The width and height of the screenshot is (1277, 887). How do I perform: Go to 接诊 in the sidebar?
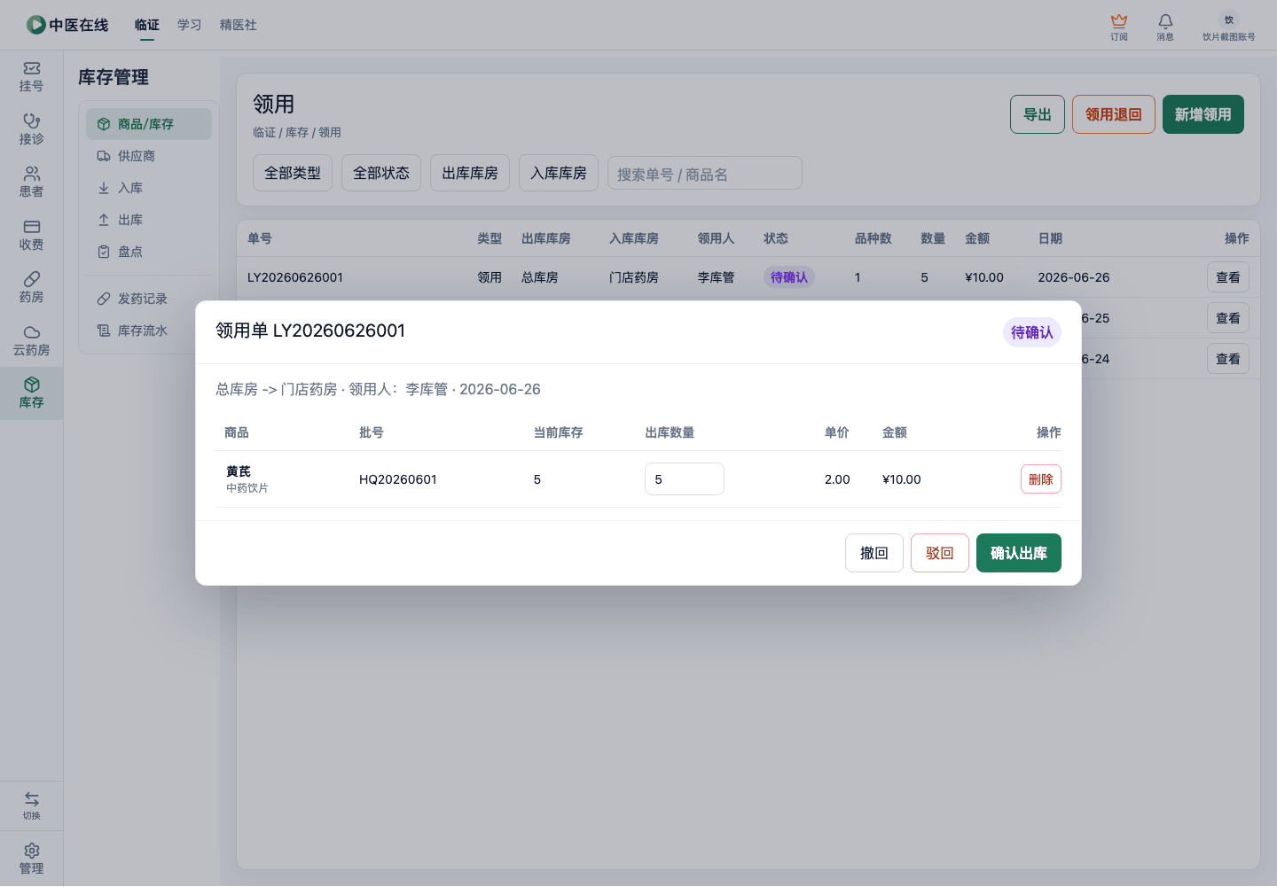pos(32,130)
